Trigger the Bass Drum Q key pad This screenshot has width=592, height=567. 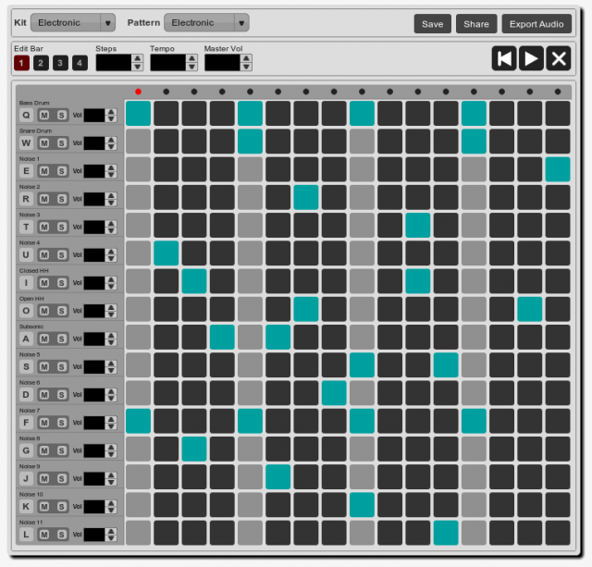(x=26, y=116)
